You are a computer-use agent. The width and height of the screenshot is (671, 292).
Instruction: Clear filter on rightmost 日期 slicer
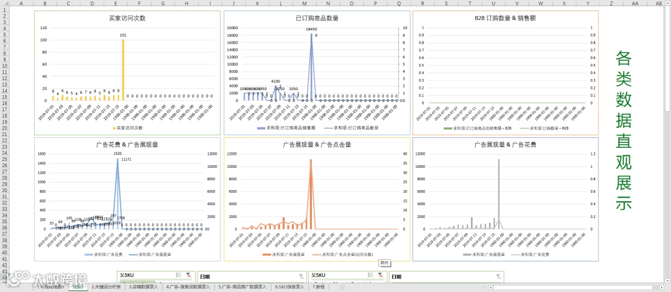[498, 276]
